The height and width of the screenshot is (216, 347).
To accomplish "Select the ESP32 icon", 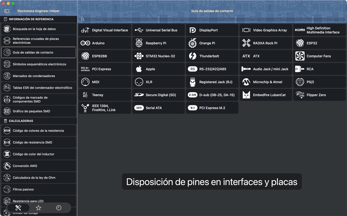I will [300, 43].
